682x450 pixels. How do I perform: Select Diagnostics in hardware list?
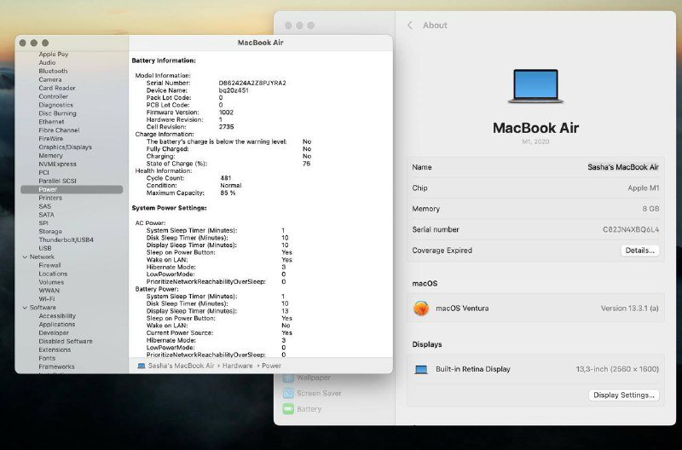55,105
